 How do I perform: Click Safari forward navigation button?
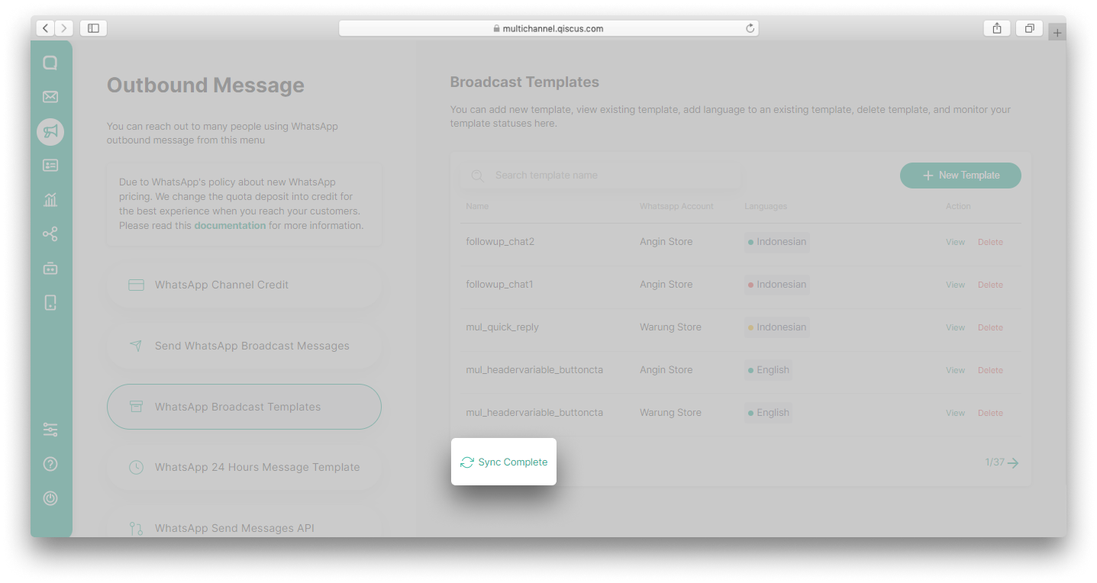coord(64,28)
